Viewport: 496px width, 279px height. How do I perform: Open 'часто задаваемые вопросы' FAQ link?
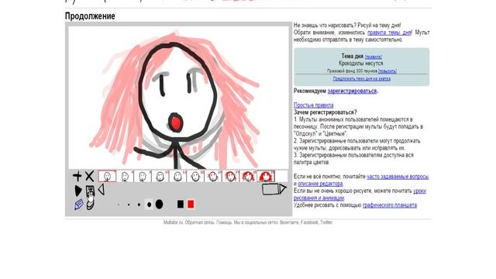point(398,177)
